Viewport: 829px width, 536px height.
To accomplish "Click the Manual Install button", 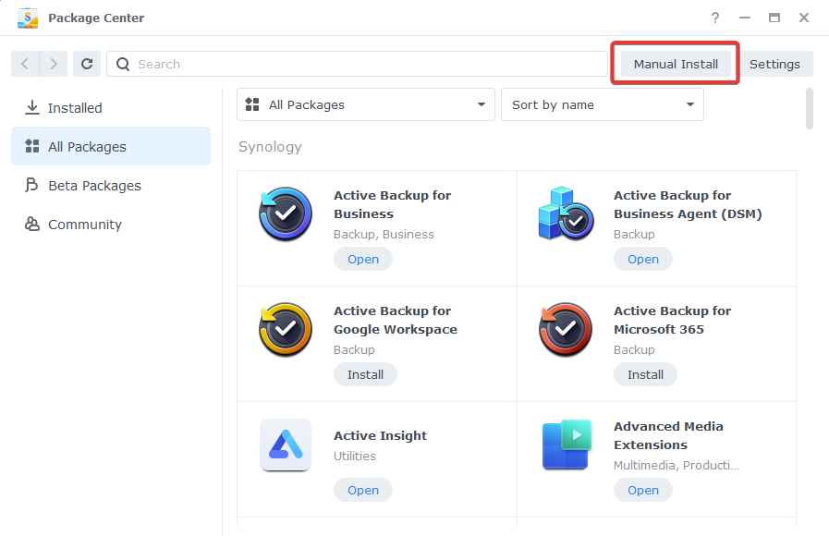I will pos(676,64).
